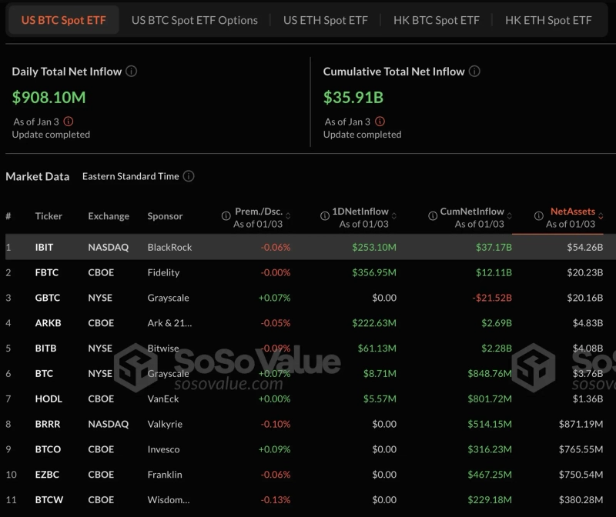Image resolution: width=616 pixels, height=517 pixels.
Task: Sort by Prem./Dsc. column header
Action: (259, 212)
